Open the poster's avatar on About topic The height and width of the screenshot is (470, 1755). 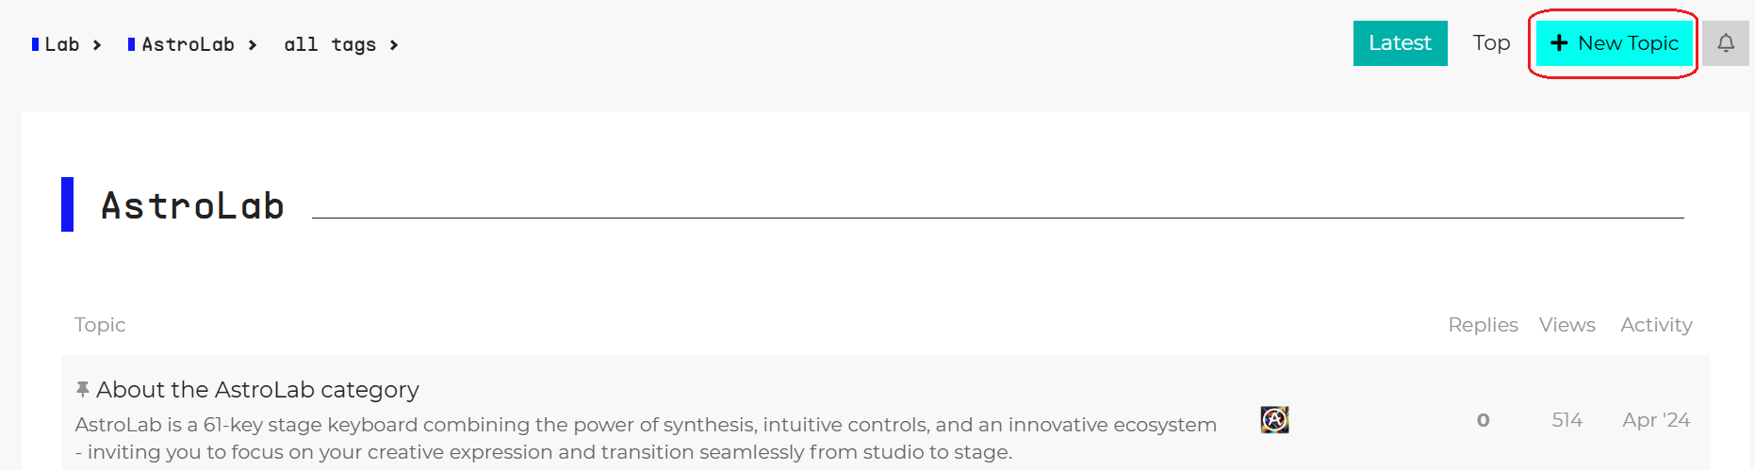coord(1274,420)
